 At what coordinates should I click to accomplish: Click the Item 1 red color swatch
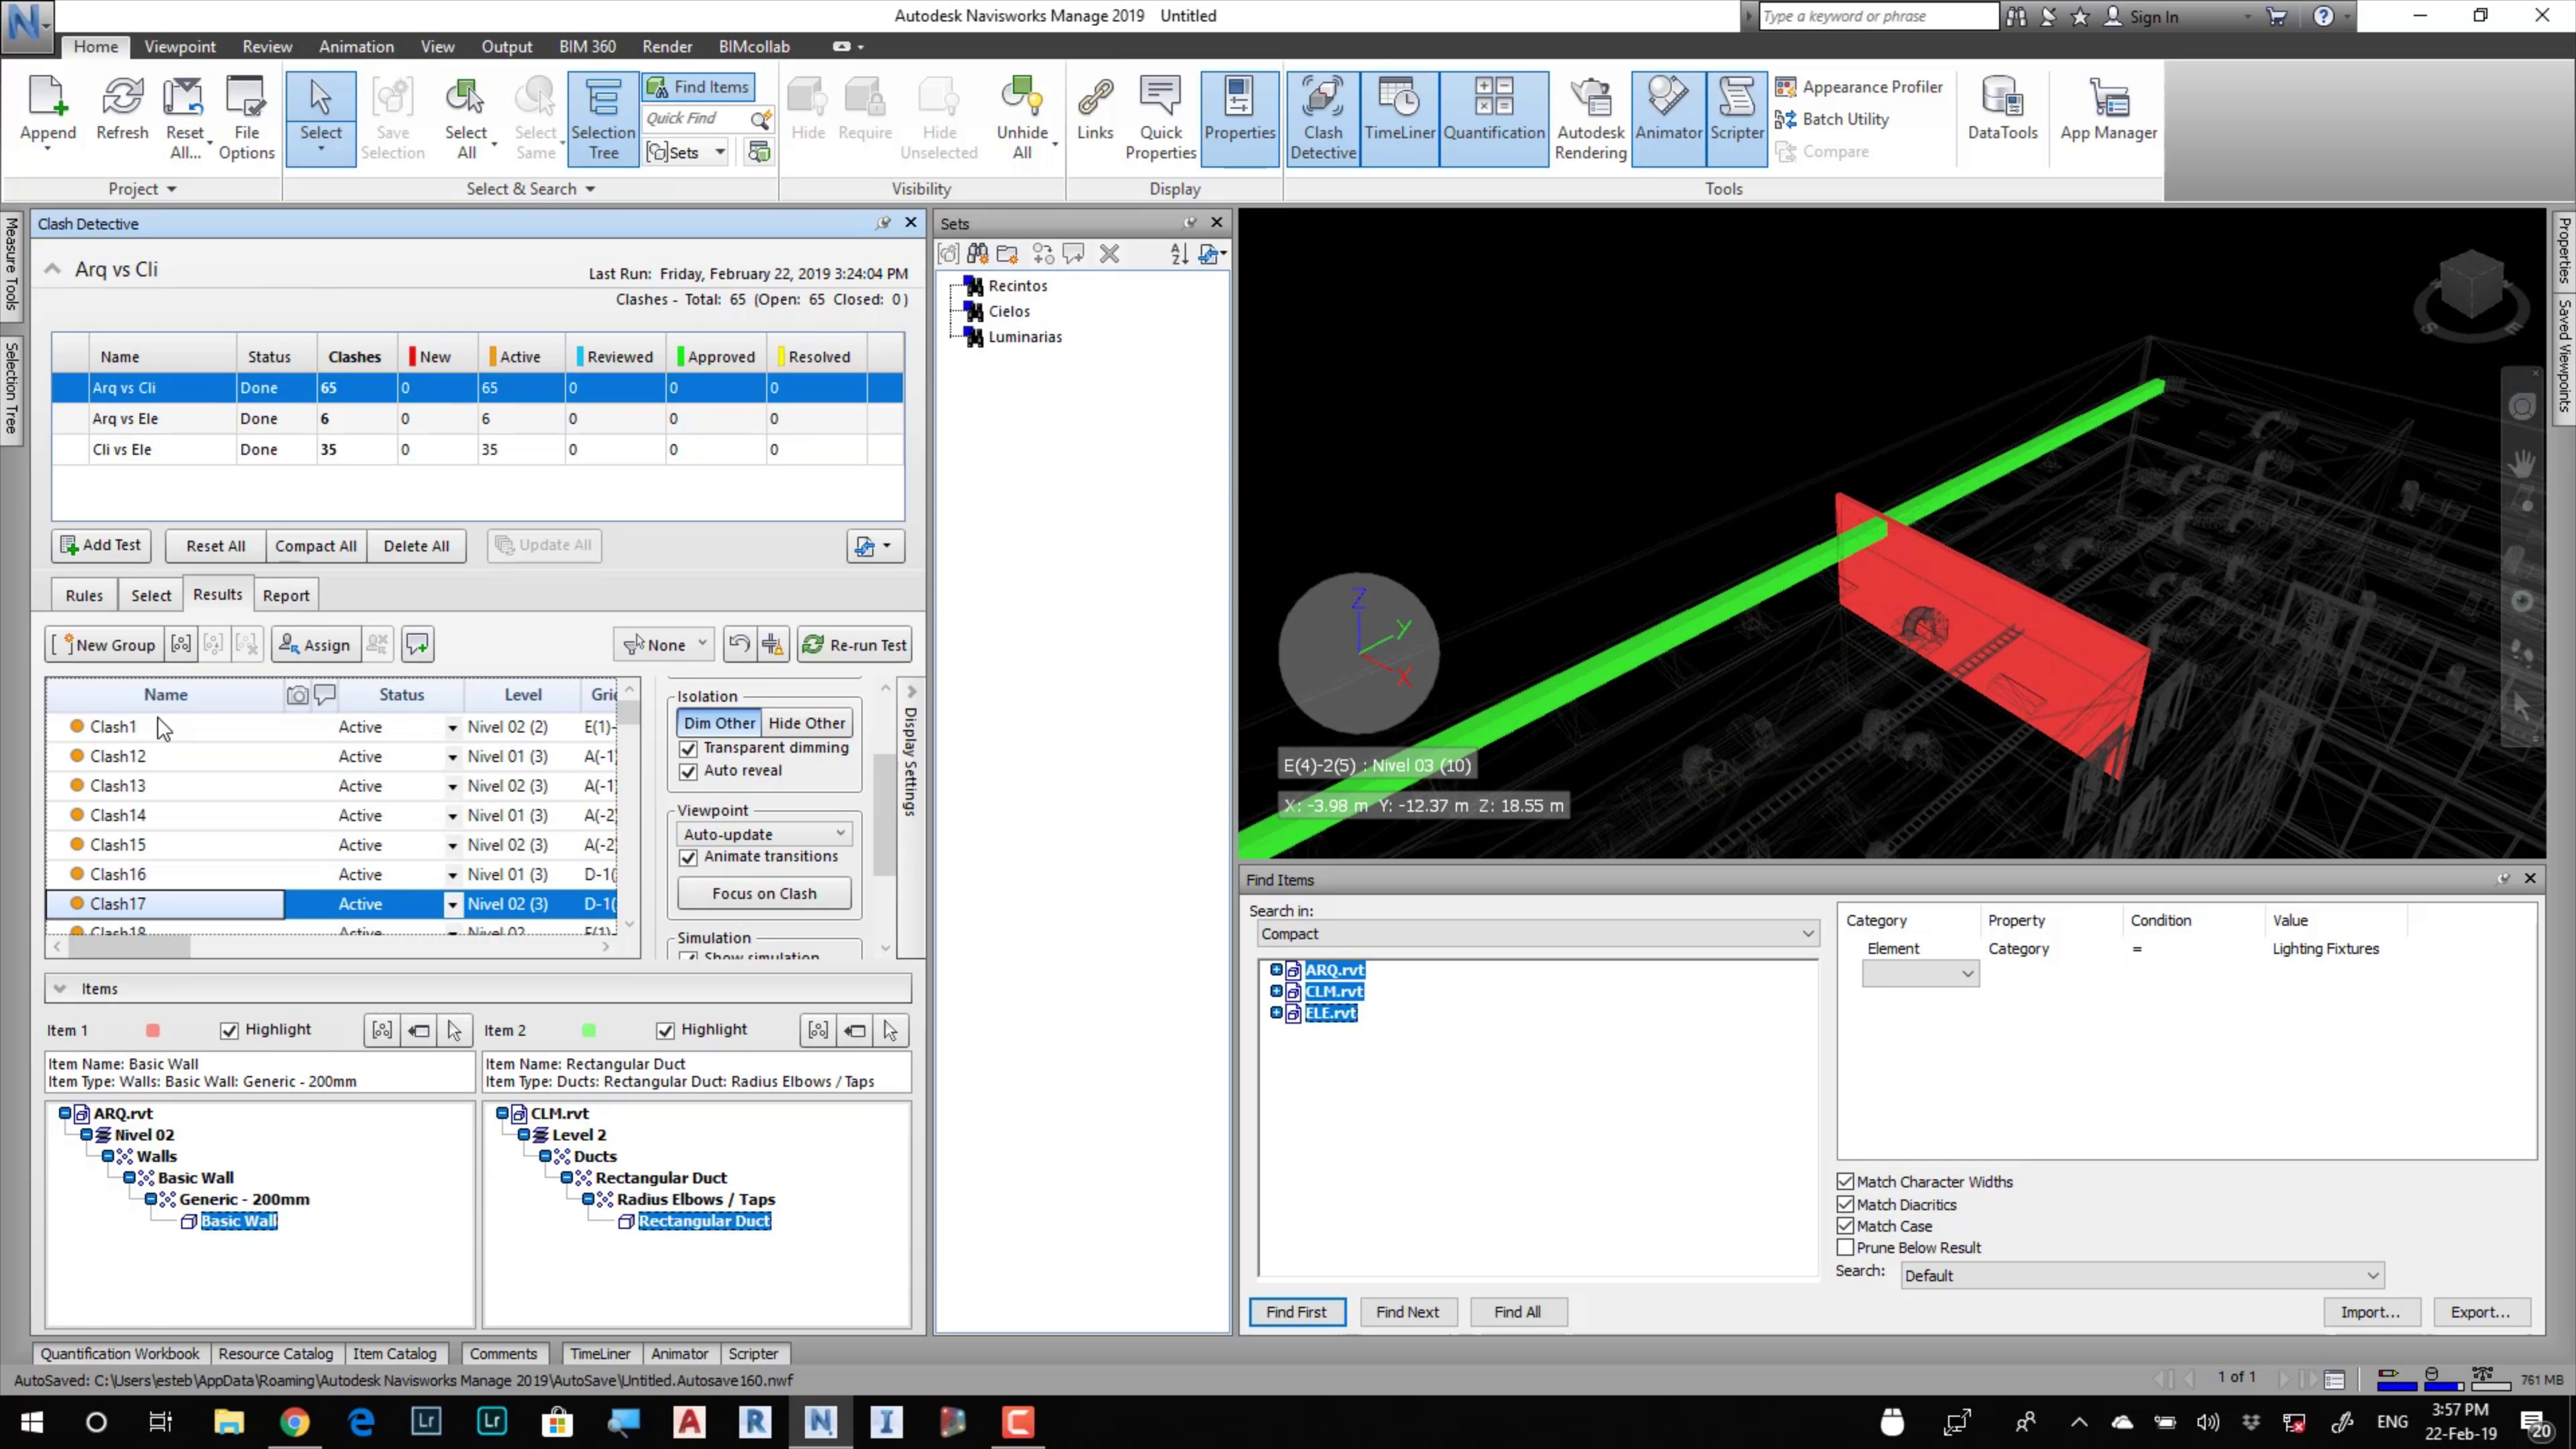pyautogui.click(x=153, y=1030)
